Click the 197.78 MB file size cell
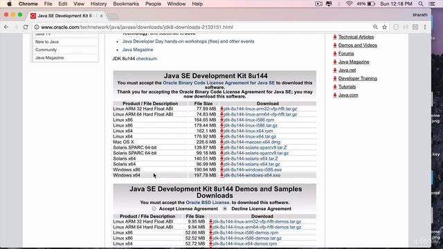Screen dimensions: 443x249 pyautogui.click(x=204, y=175)
